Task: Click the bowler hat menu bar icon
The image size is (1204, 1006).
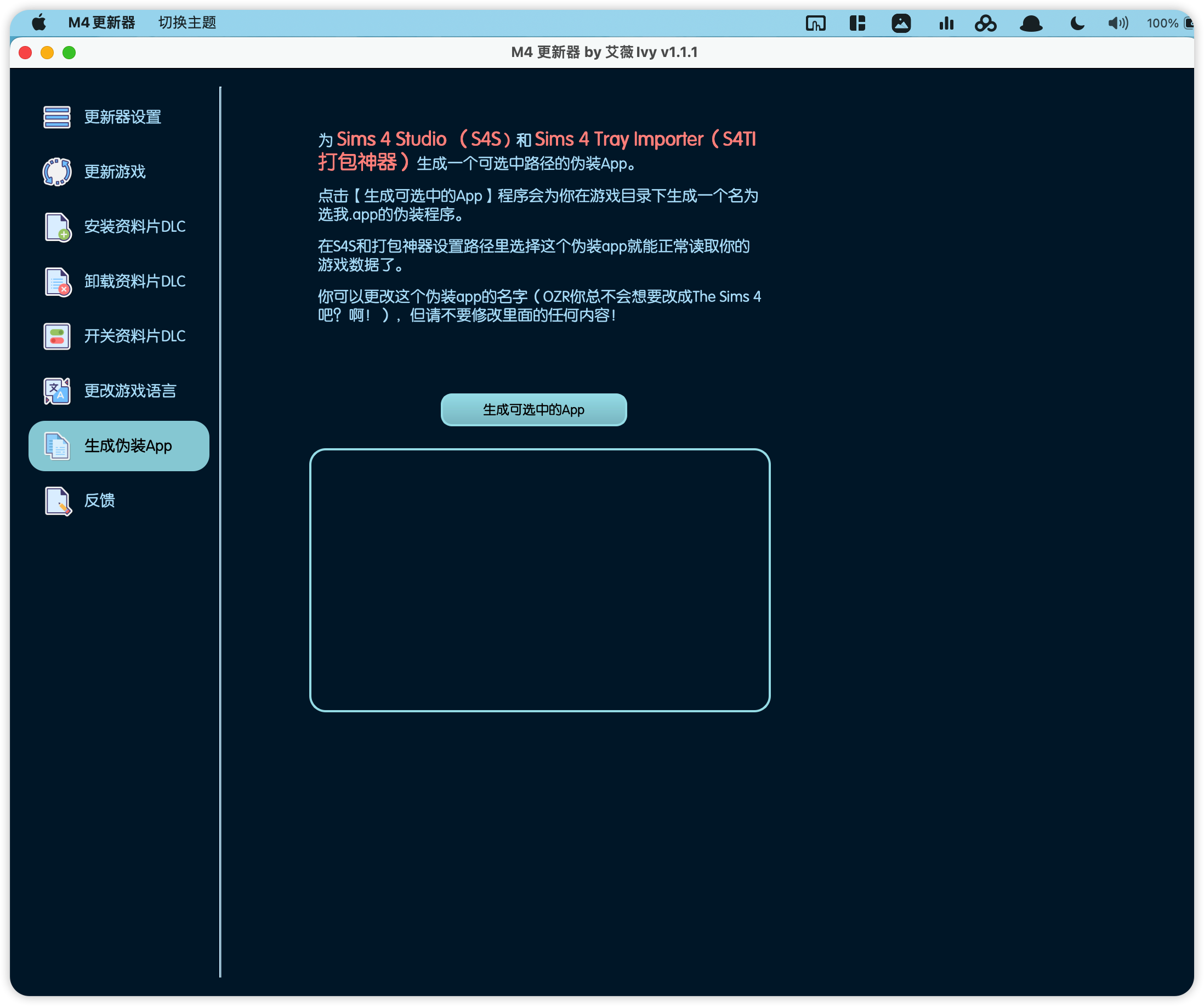Action: click(x=1031, y=24)
